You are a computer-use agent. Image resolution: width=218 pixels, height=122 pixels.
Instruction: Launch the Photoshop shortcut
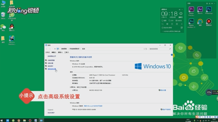209,10
